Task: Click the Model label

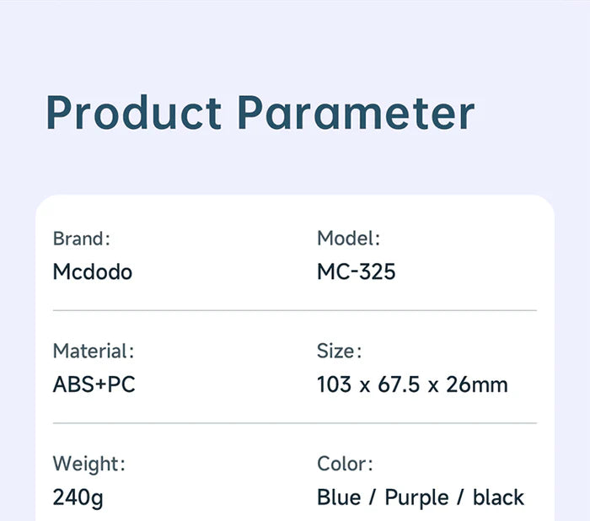Action: point(348,239)
